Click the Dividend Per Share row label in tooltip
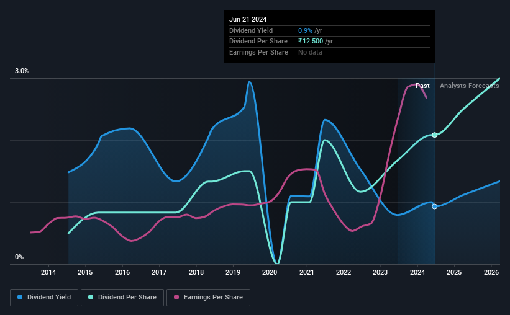The width and height of the screenshot is (510, 315). [258, 42]
